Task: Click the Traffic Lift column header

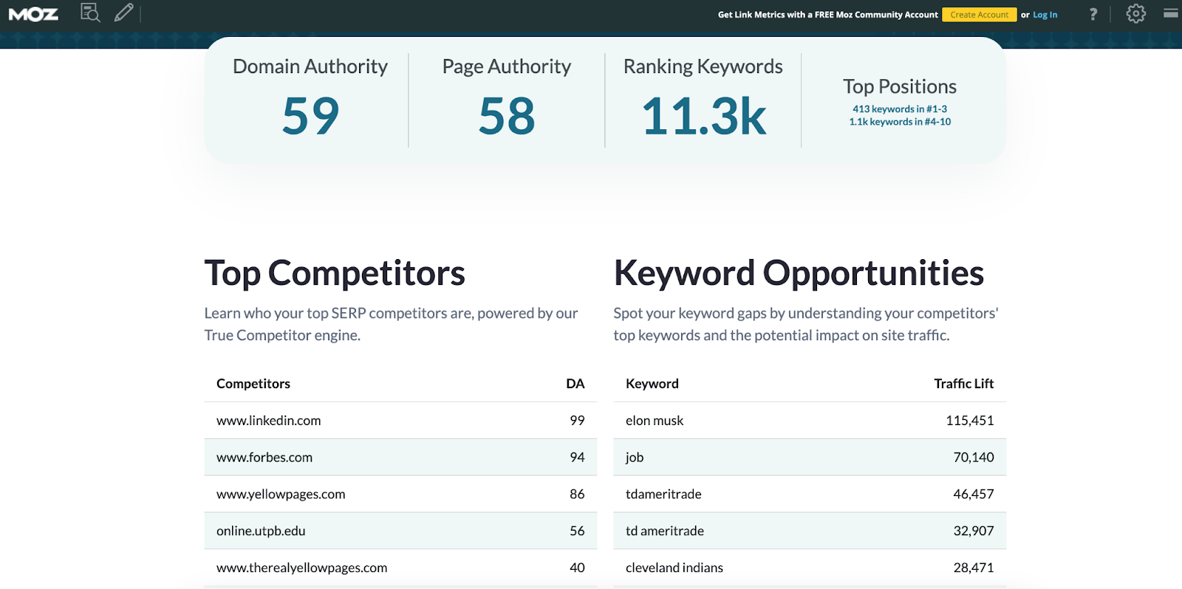Action: click(x=964, y=384)
